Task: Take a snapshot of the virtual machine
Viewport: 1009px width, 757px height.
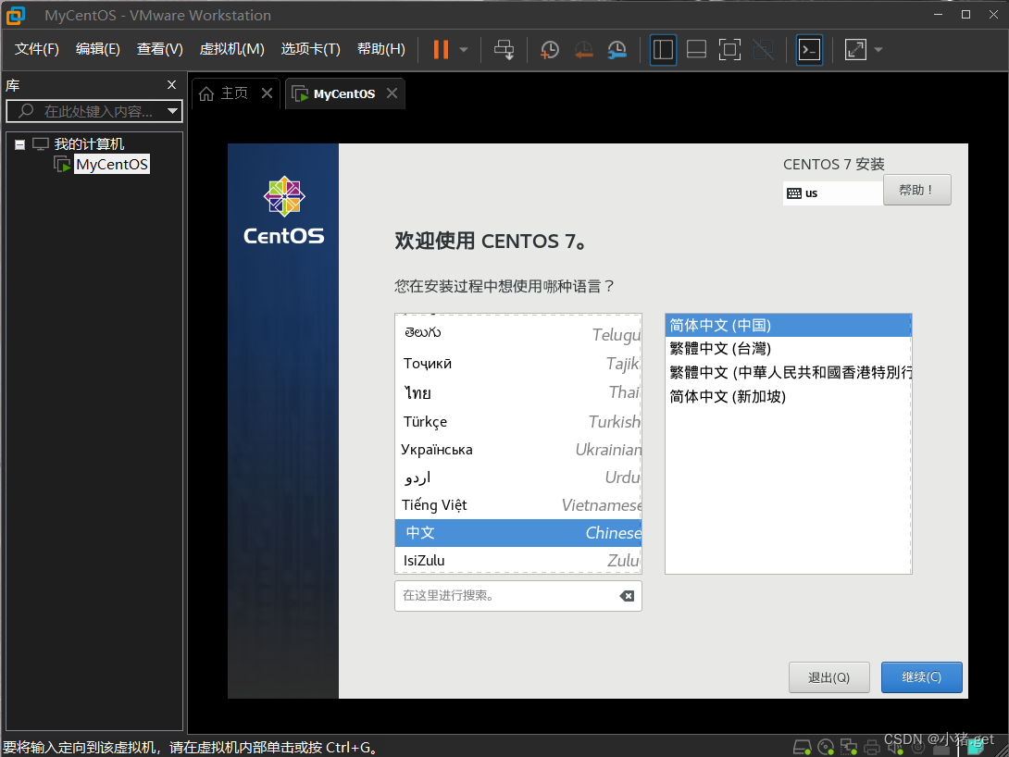Action: point(550,50)
